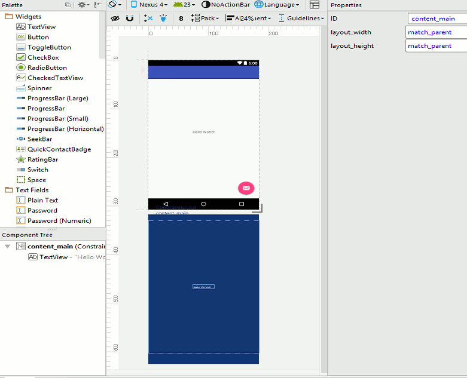This screenshot has width=467, height=378.
Task: Select TextView Hello World in Component Tree
Action: tap(67, 257)
